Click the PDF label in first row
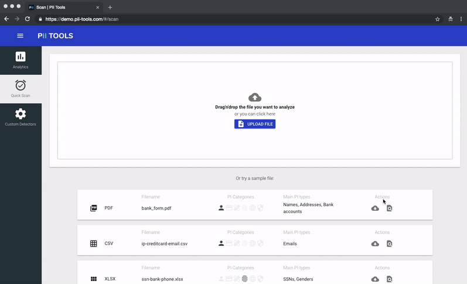The width and height of the screenshot is (467, 284). [109, 208]
